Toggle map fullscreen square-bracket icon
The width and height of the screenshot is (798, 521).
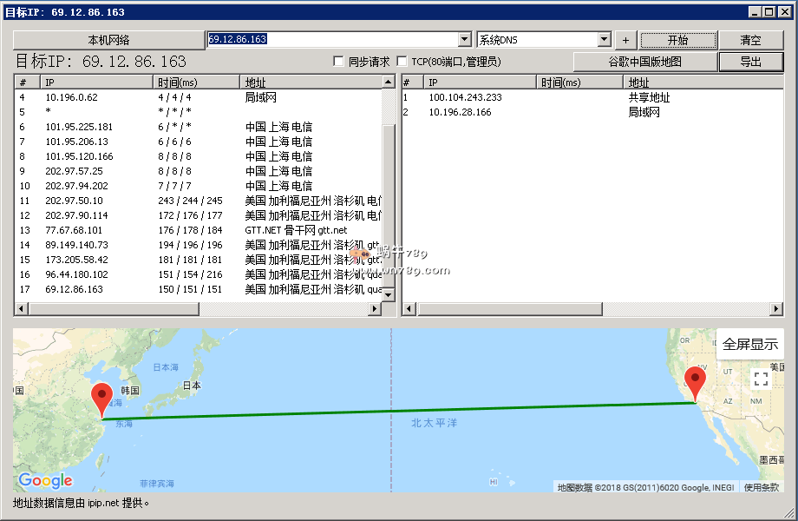[x=761, y=379]
